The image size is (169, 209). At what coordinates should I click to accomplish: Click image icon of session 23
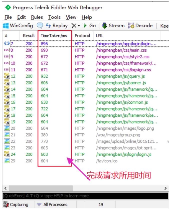click(x=7, y=148)
